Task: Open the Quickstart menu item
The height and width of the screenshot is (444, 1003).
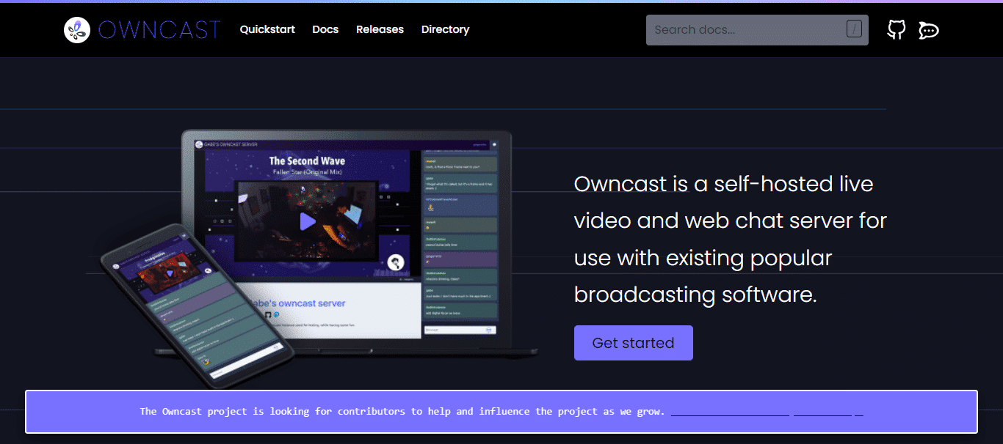Action: pos(267,30)
